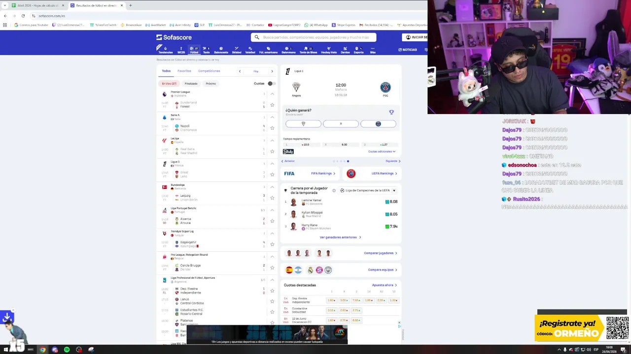Select the Esports icon
The height and width of the screenshot is (354, 631).
358,50
